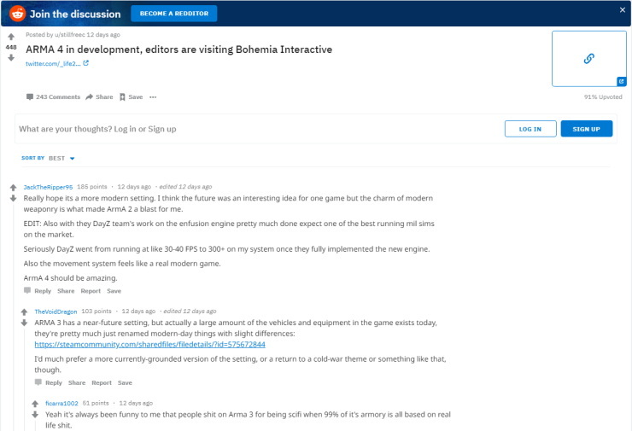The height and width of the screenshot is (431, 632).
Task: Close the Join the discussion banner
Action: 622,9
